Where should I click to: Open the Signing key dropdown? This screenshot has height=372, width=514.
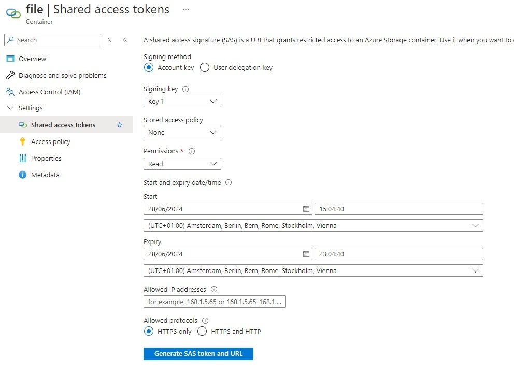coord(181,101)
